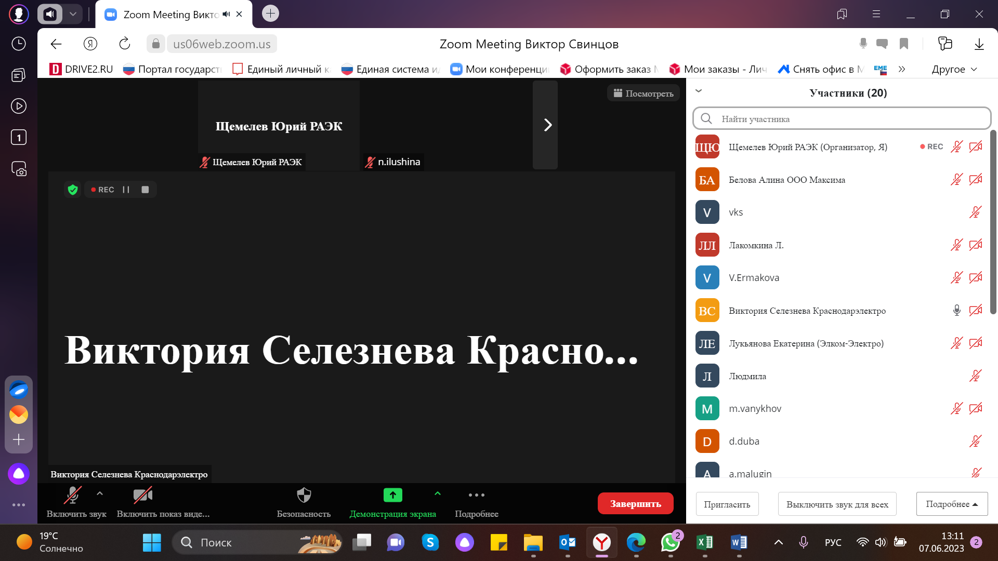Image resolution: width=998 pixels, height=561 pixels.
Task: Click Выключить звук для всех button
Action: (x=837, y=504)
